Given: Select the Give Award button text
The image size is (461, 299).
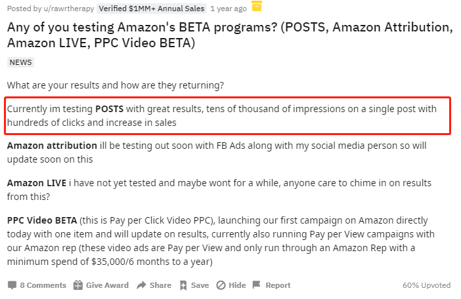Looking at the screenshot, I should click(x=107, y=285).
